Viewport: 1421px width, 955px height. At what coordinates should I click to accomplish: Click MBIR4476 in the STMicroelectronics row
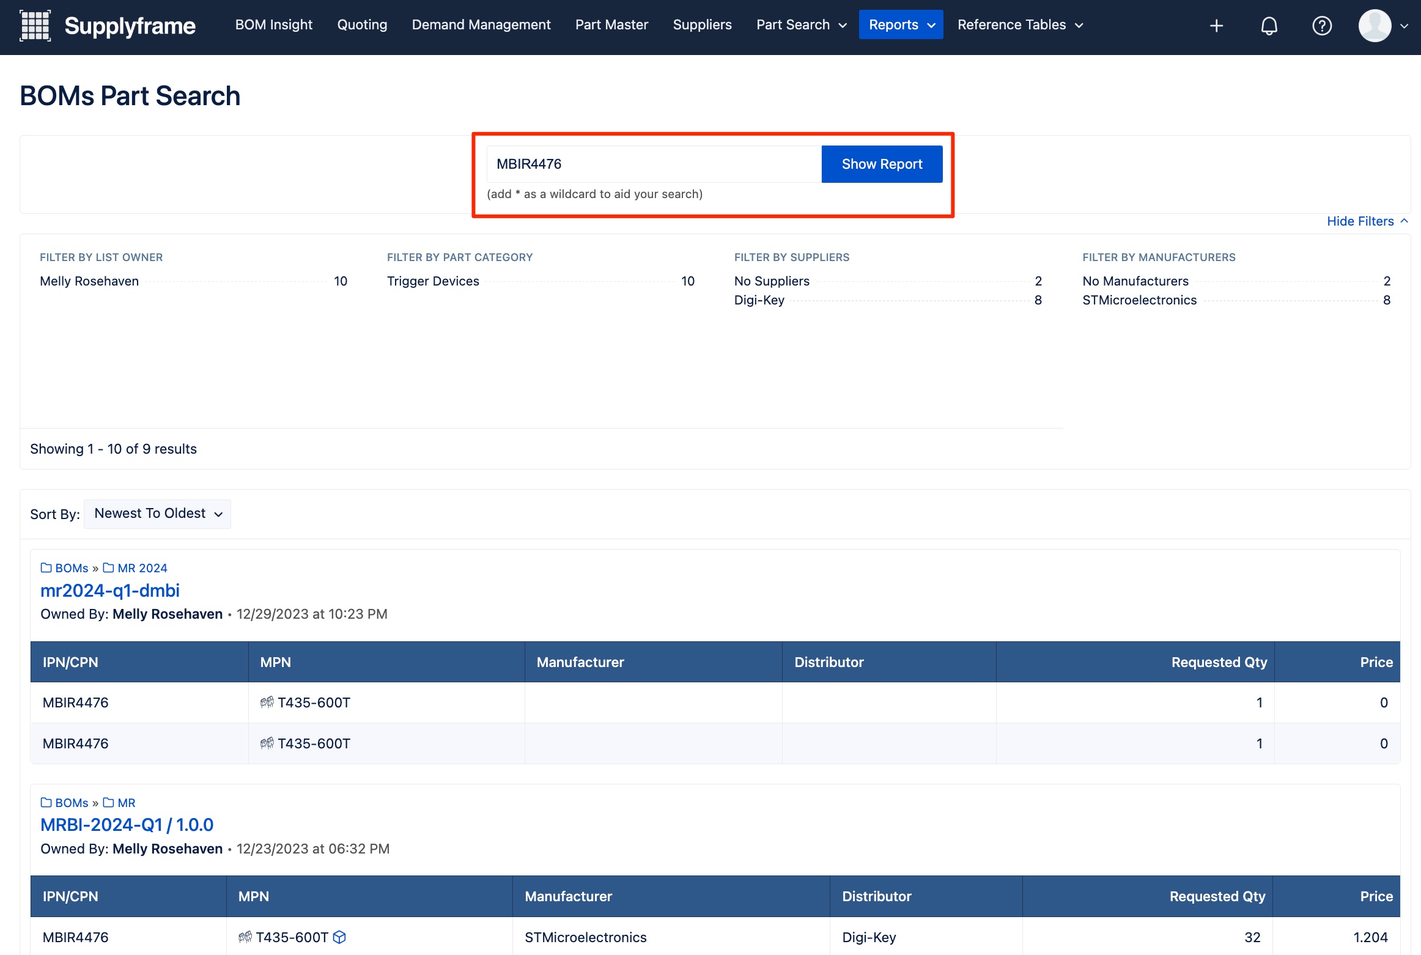tap(76, 937)
